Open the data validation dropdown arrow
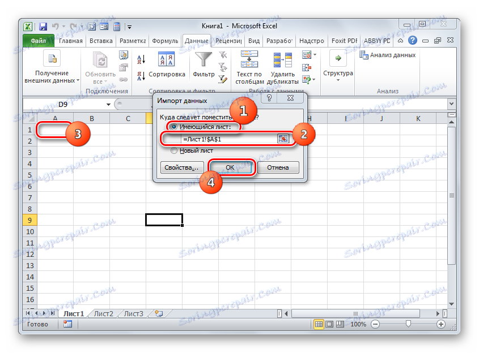This screenshot has height=353, width=479. [315, 55]
